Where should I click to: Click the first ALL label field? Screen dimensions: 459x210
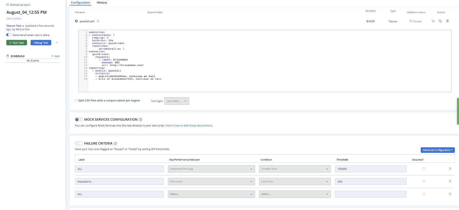point(119,169)
